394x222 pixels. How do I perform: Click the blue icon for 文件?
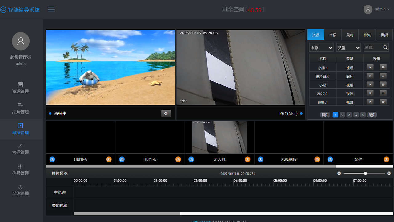pyautogui.click(x=330, y=159)
